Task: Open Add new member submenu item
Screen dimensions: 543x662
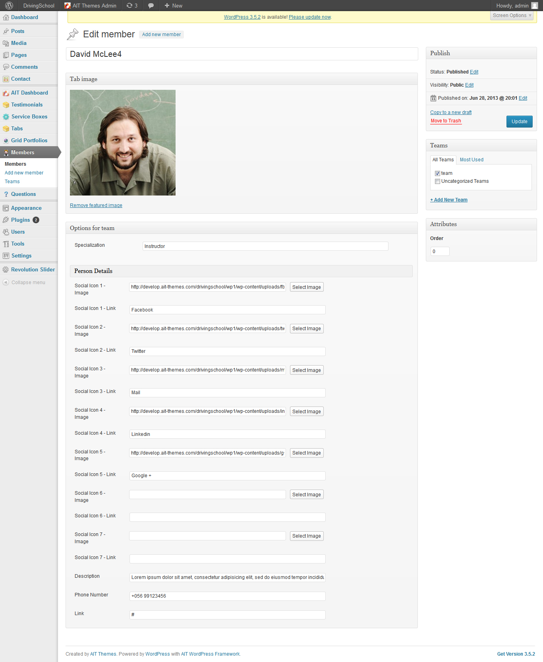Action: (24, 173)
